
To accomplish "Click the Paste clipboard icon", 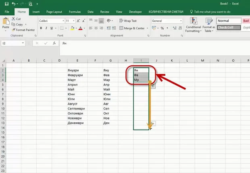I will click(x=6, y=21).
